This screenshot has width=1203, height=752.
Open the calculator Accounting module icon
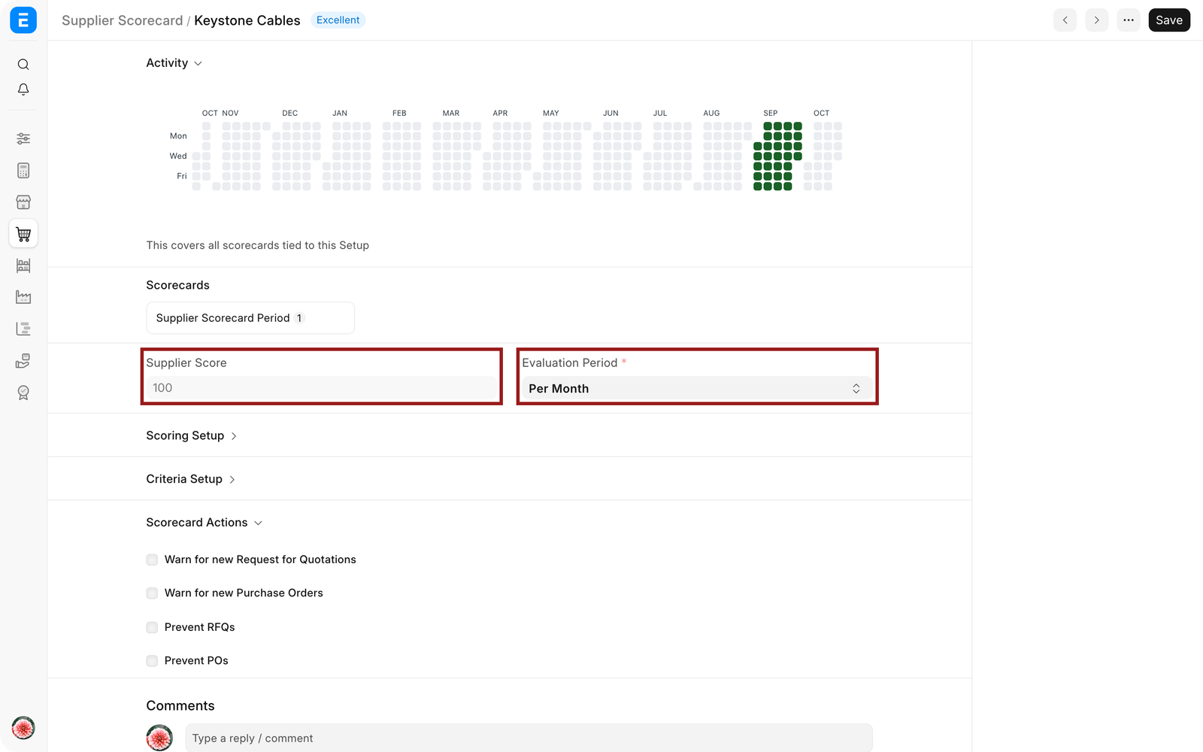pyautogui.click(x=23, y=171)
